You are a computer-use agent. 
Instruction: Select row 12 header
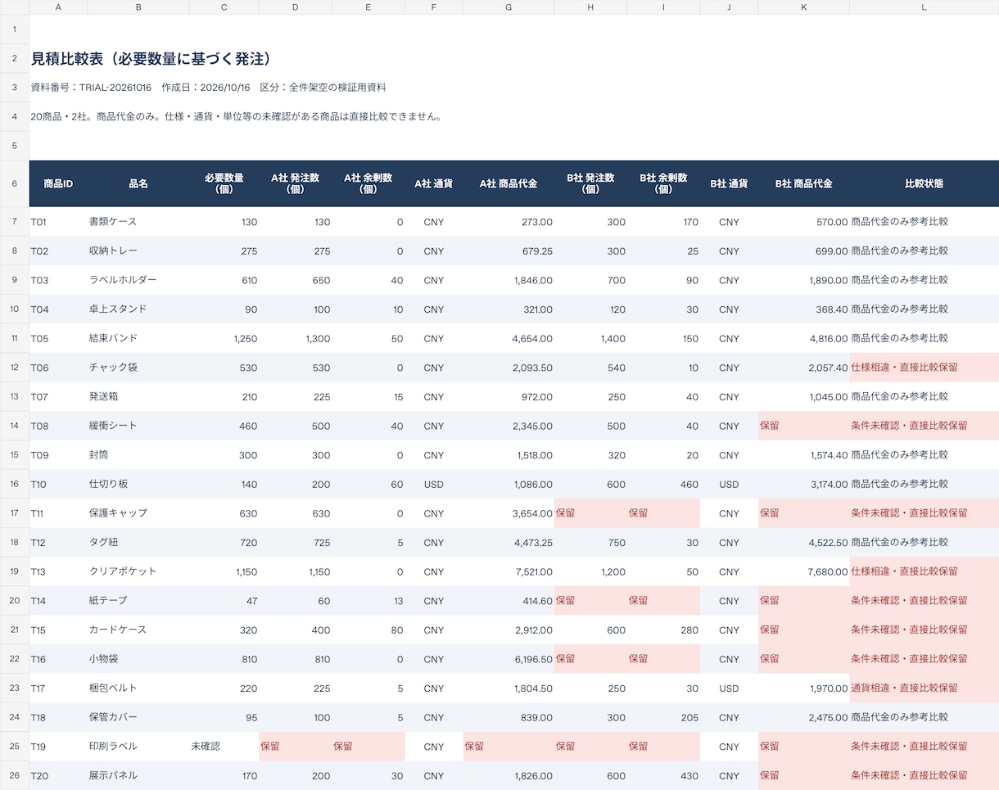pos(15,368)
